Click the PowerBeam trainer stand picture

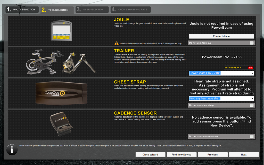point(79,63)
